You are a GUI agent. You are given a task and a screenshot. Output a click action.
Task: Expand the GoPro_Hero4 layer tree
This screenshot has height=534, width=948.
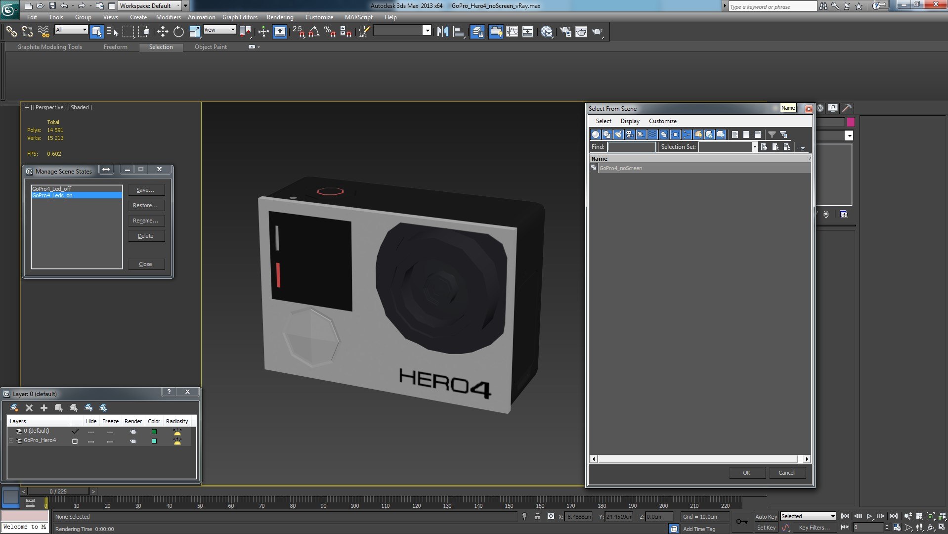pyautogui.click(x=11, y=441)
